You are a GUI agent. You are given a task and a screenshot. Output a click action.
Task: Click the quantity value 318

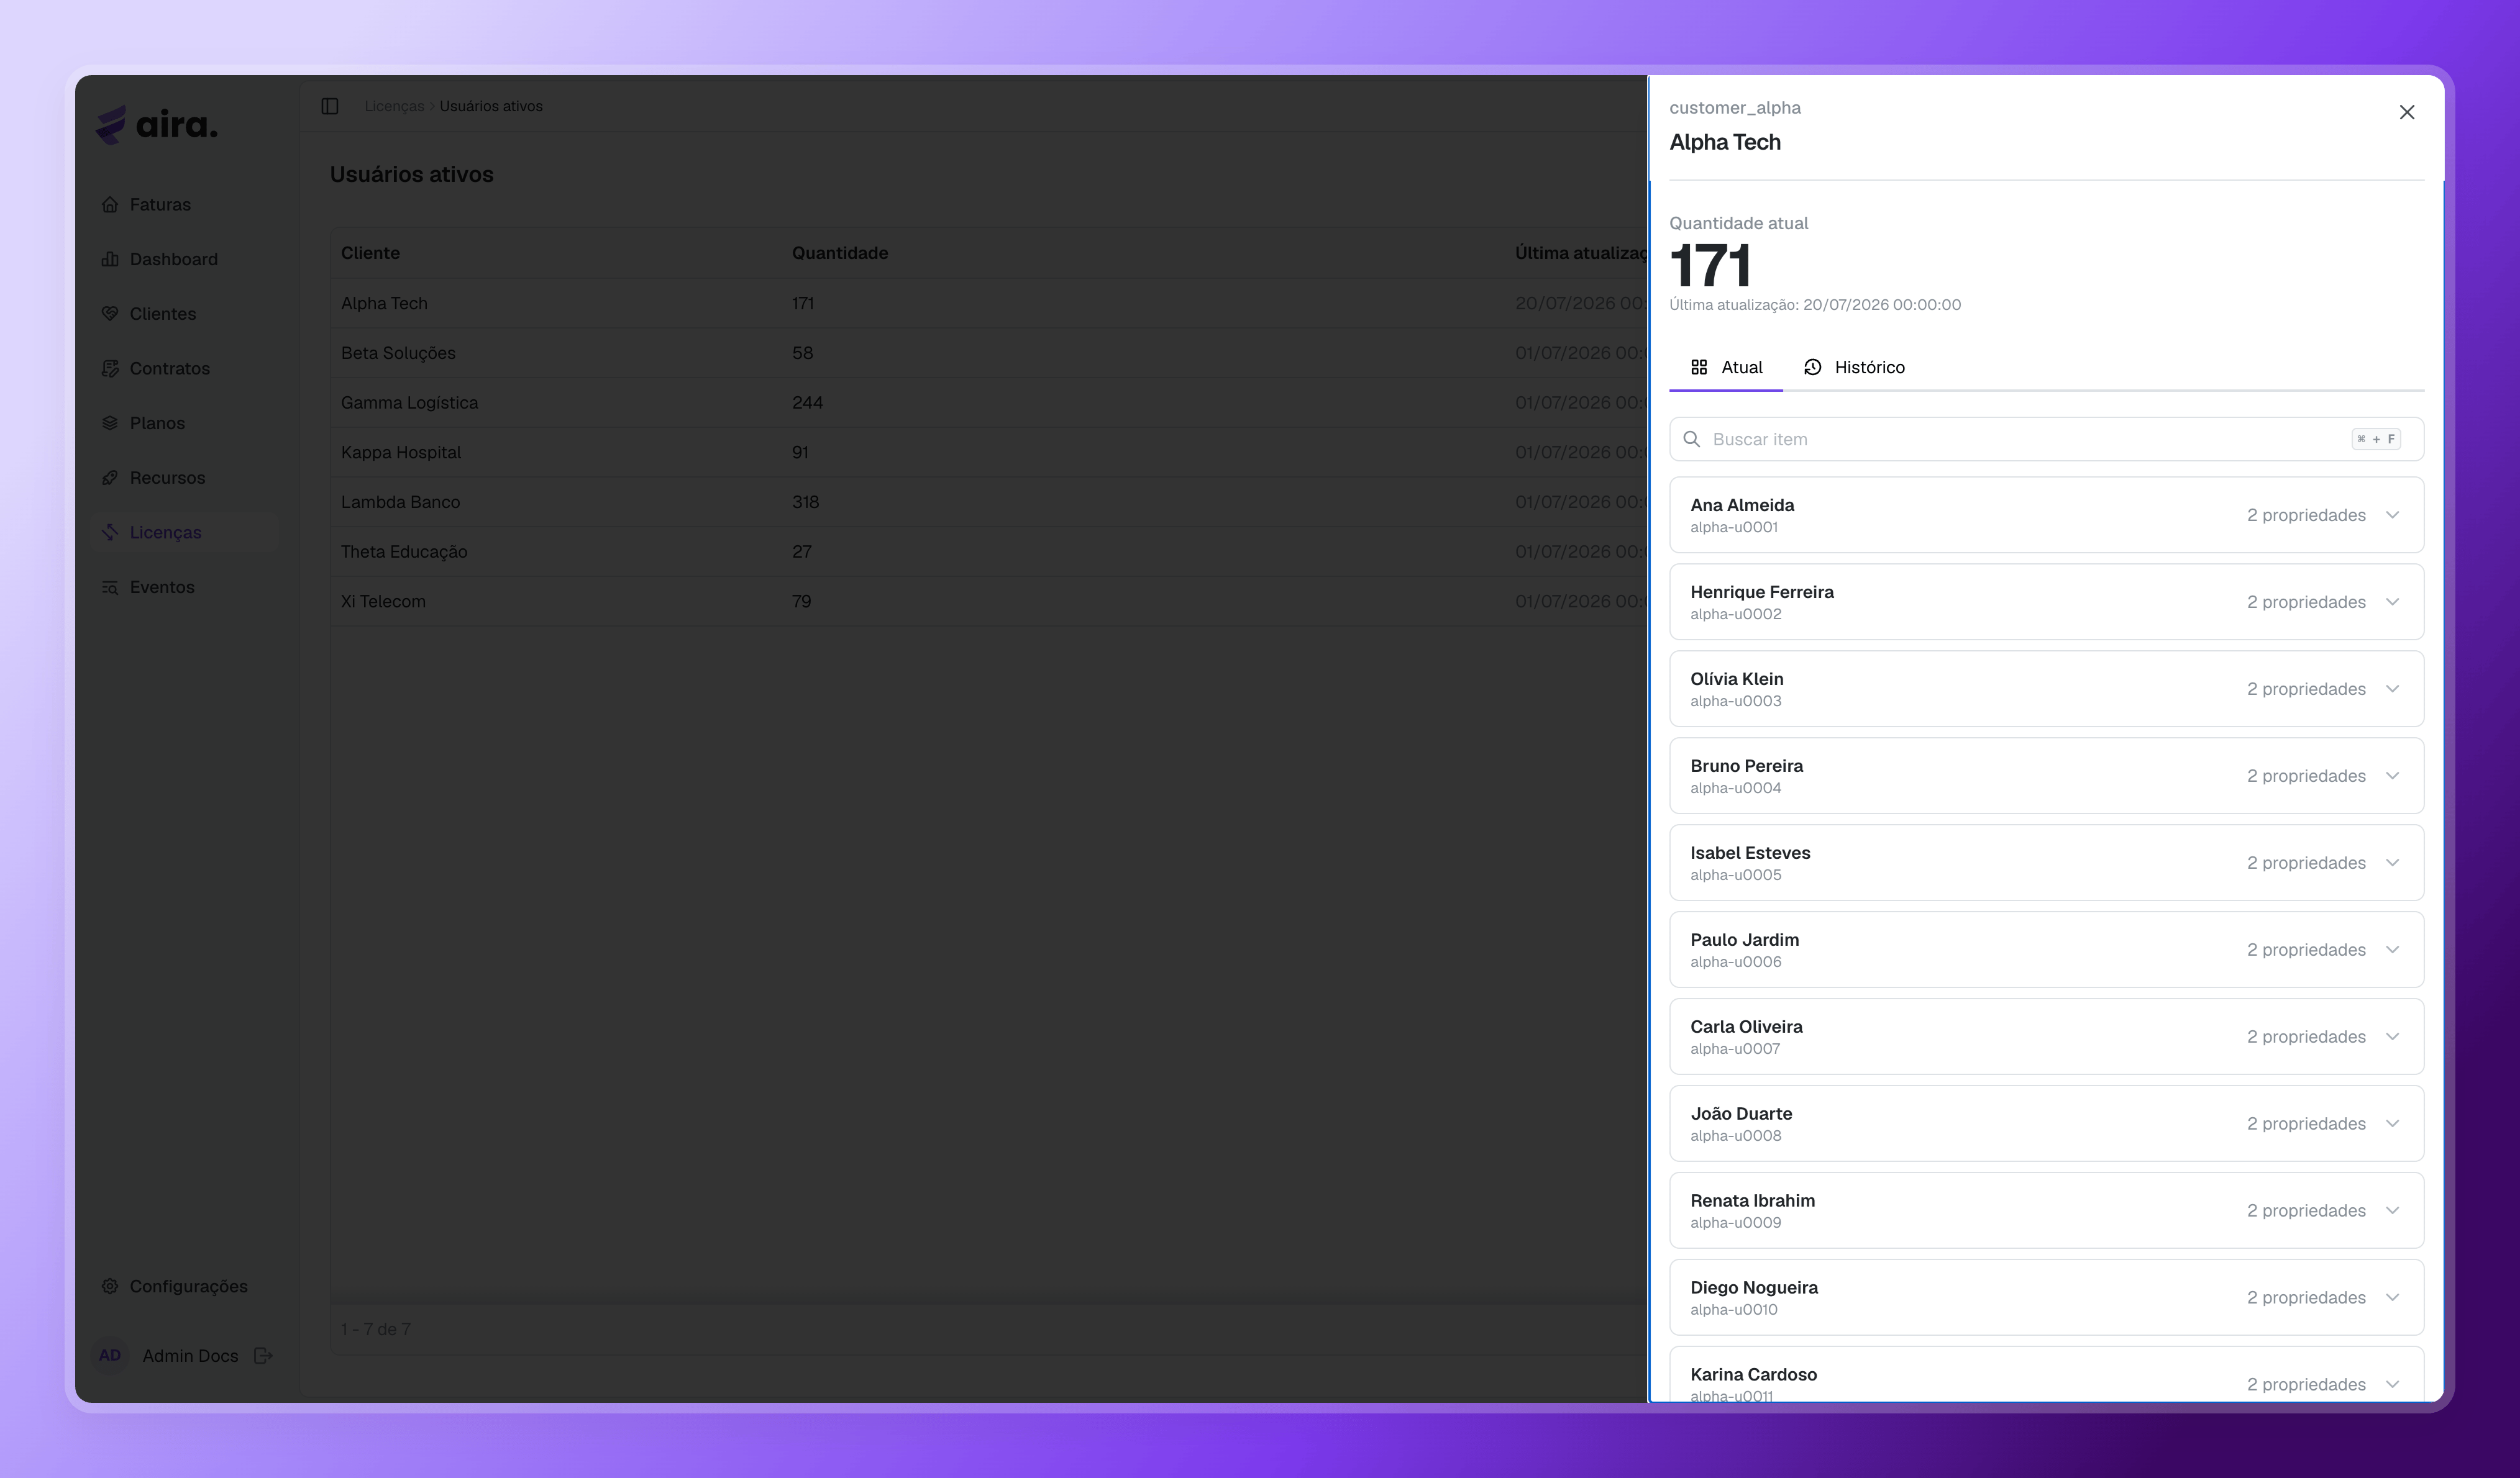[805, 502]
